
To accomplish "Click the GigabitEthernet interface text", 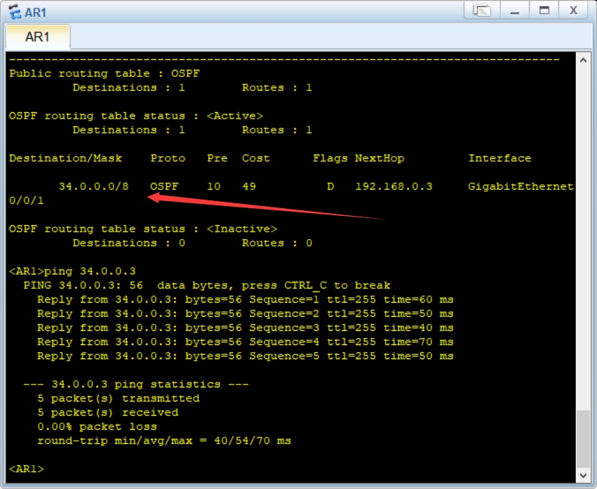I will (521, 186).
